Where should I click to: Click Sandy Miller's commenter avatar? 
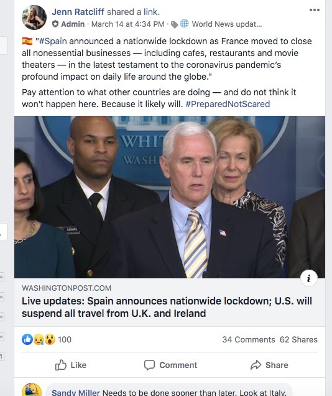pyautogui.click(x=32, y=390)
